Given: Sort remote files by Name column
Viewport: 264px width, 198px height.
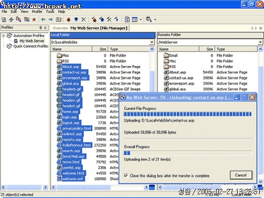Looking at the screenshot, I should coord(178,49).
